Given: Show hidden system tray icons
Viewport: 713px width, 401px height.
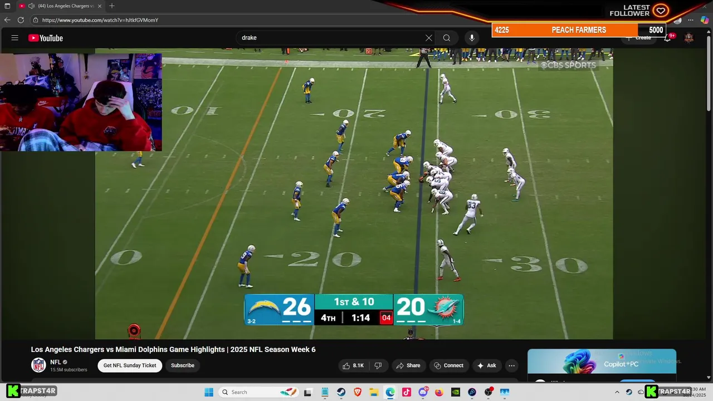Looking at the screenshot, I should pos(617,392).
